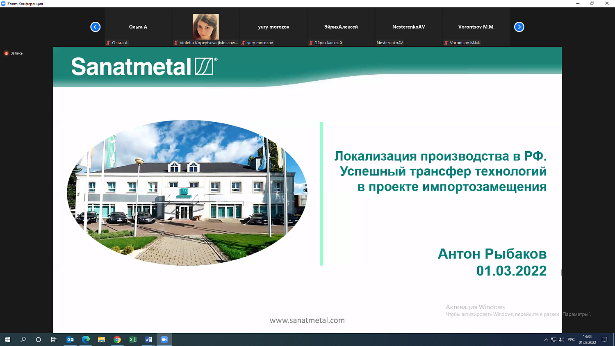
Task: Open Microsoft Edge from taskbar
Action: click(86, 339)
